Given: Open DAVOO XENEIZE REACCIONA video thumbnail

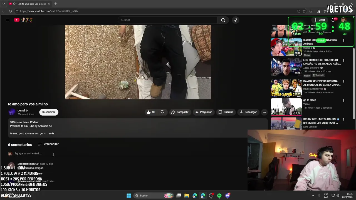Looking at the screenshot, I should [286, 88].
